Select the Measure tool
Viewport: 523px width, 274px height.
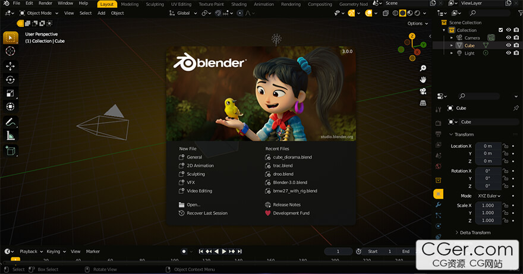(11, 136)
